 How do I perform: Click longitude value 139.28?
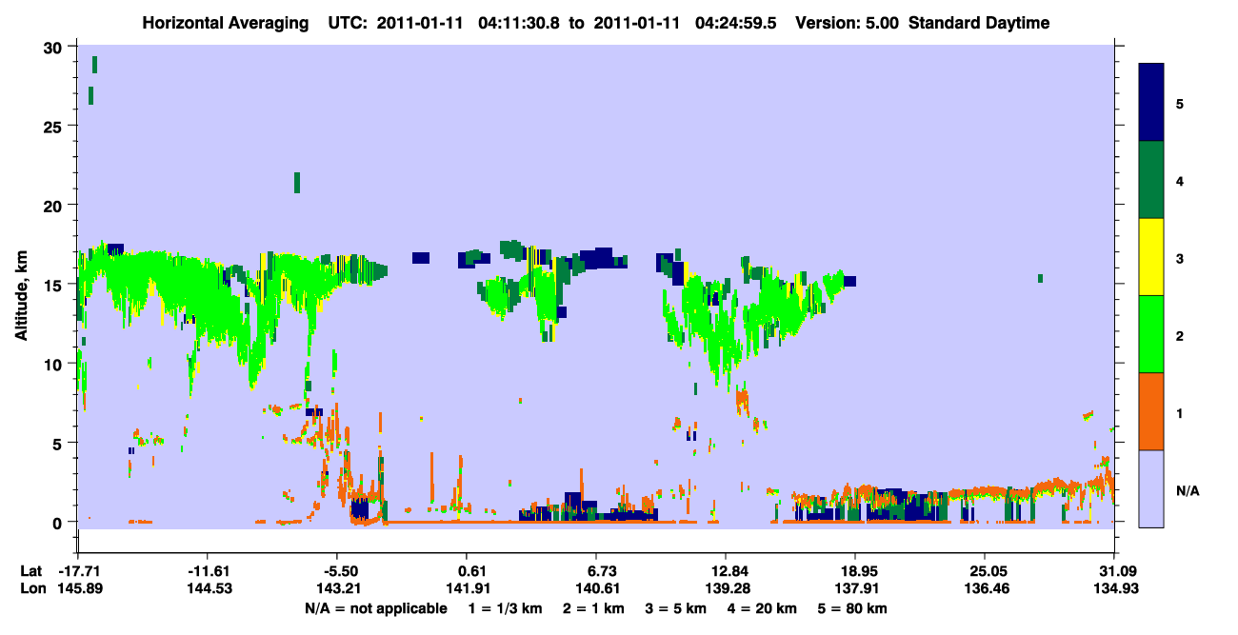click(x=726, y=589)
